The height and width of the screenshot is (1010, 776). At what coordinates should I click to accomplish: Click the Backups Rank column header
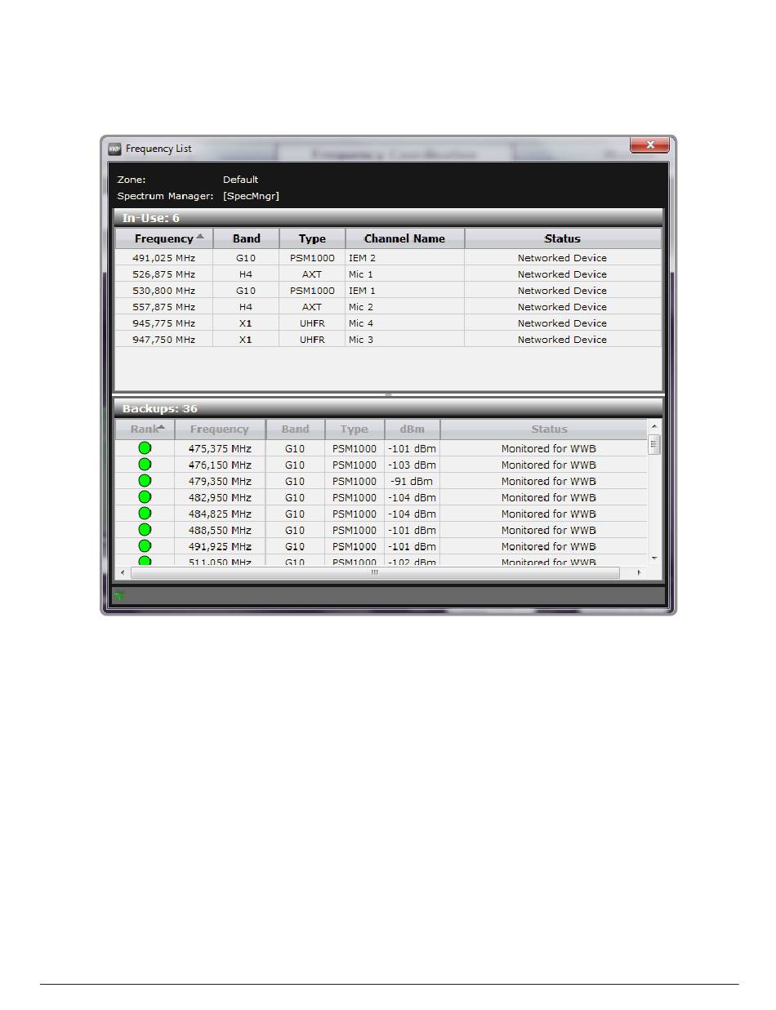click(145, 429)
